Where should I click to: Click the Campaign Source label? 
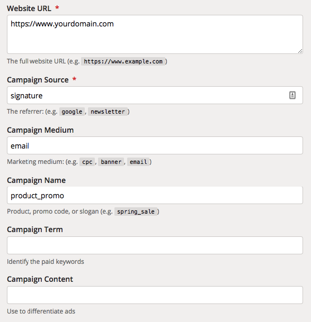point(38,80)
